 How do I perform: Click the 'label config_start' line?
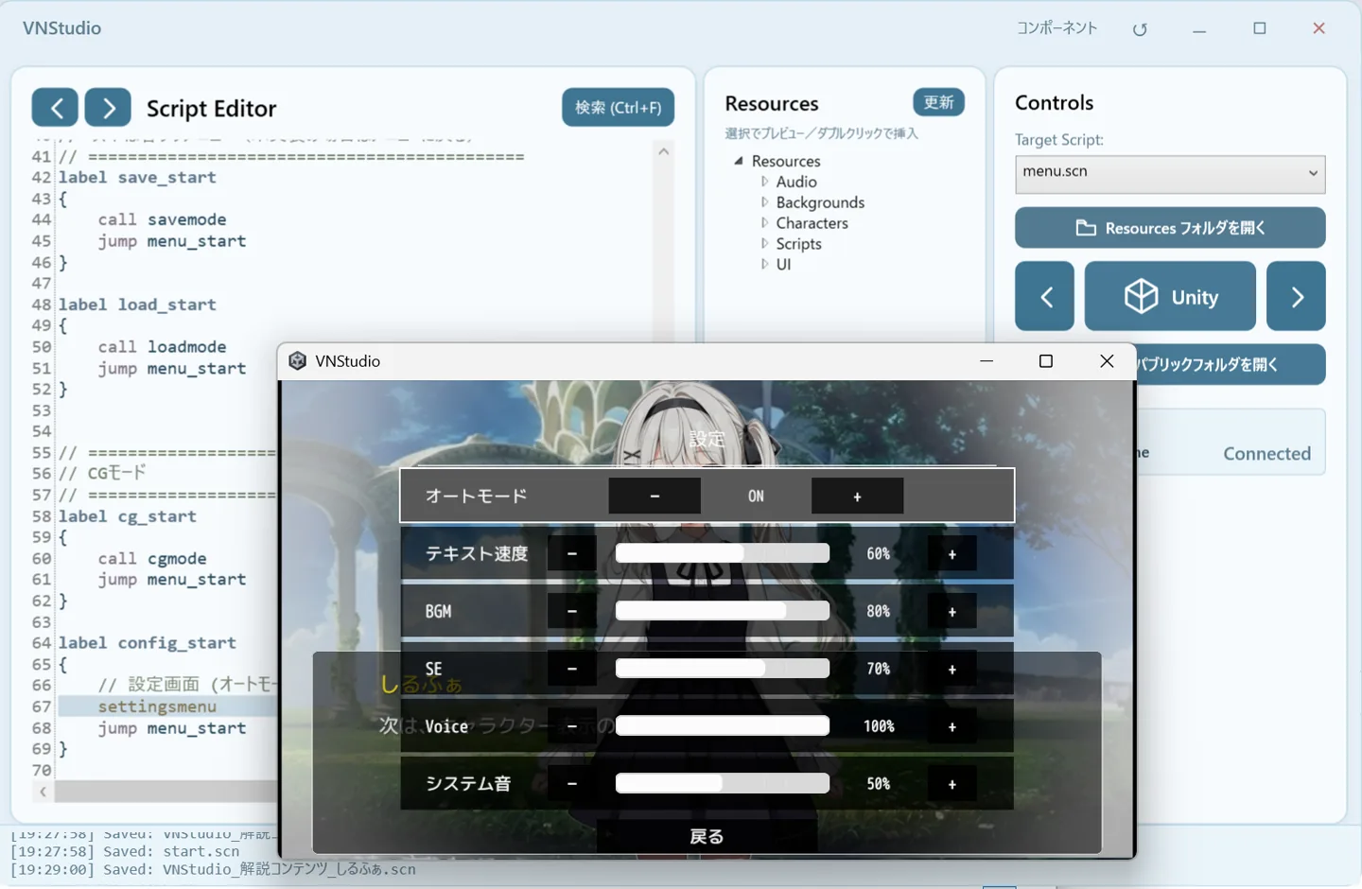tap(147, 643)
